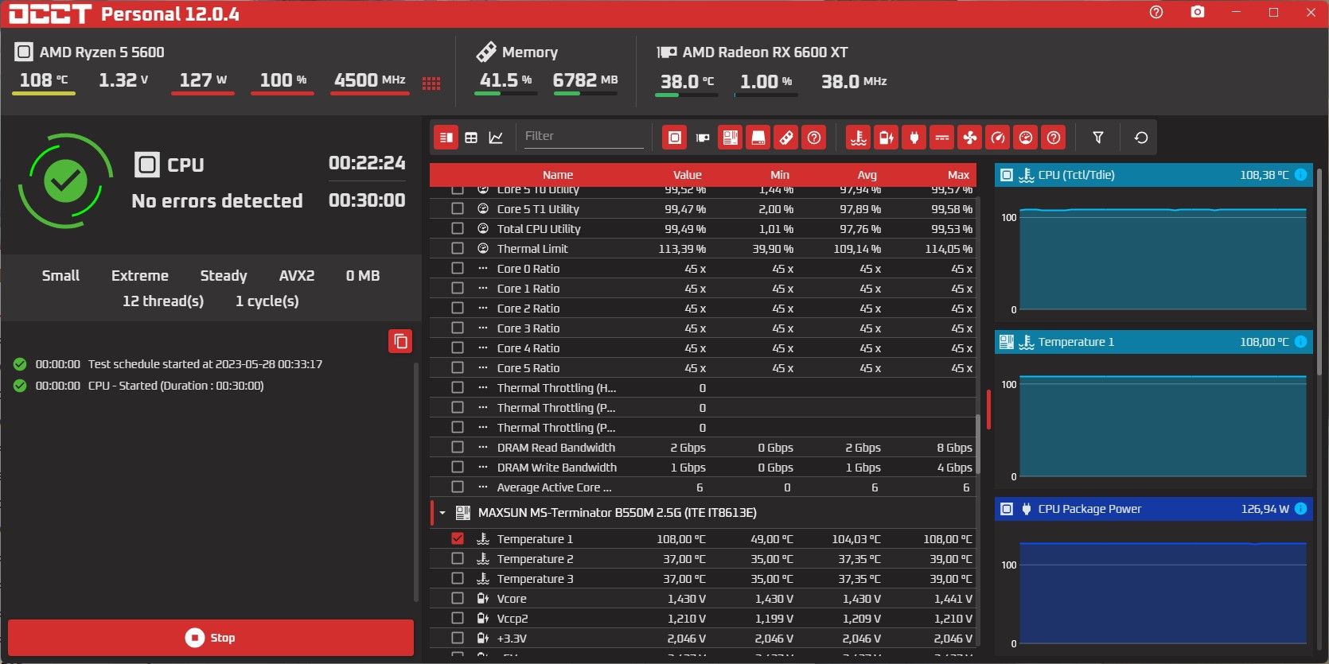Open help from the title bar
The width and height of the screenshot is (1329, 664).
pyautogui.click(x=1156, y=12)
